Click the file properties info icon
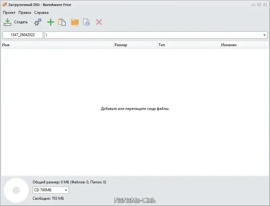Screen dimensions: 270x206 click(x=86, y=22)
